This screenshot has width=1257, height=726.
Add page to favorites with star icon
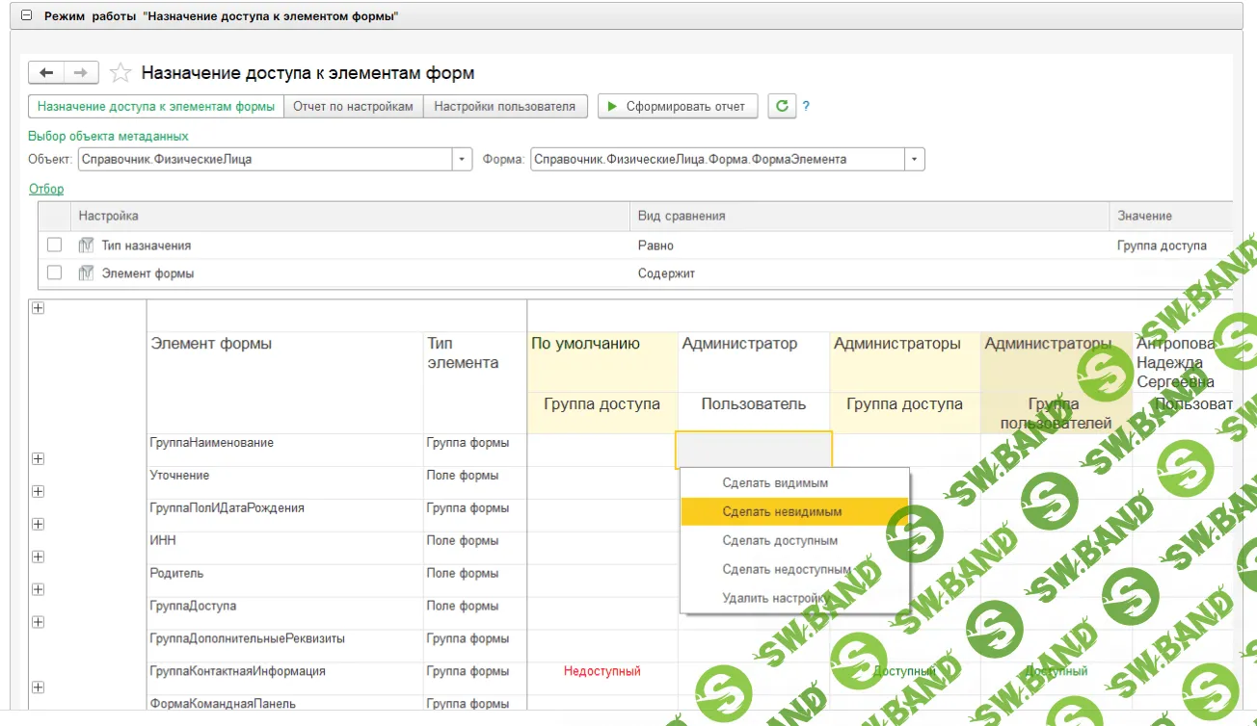click(x=120, y=73)
